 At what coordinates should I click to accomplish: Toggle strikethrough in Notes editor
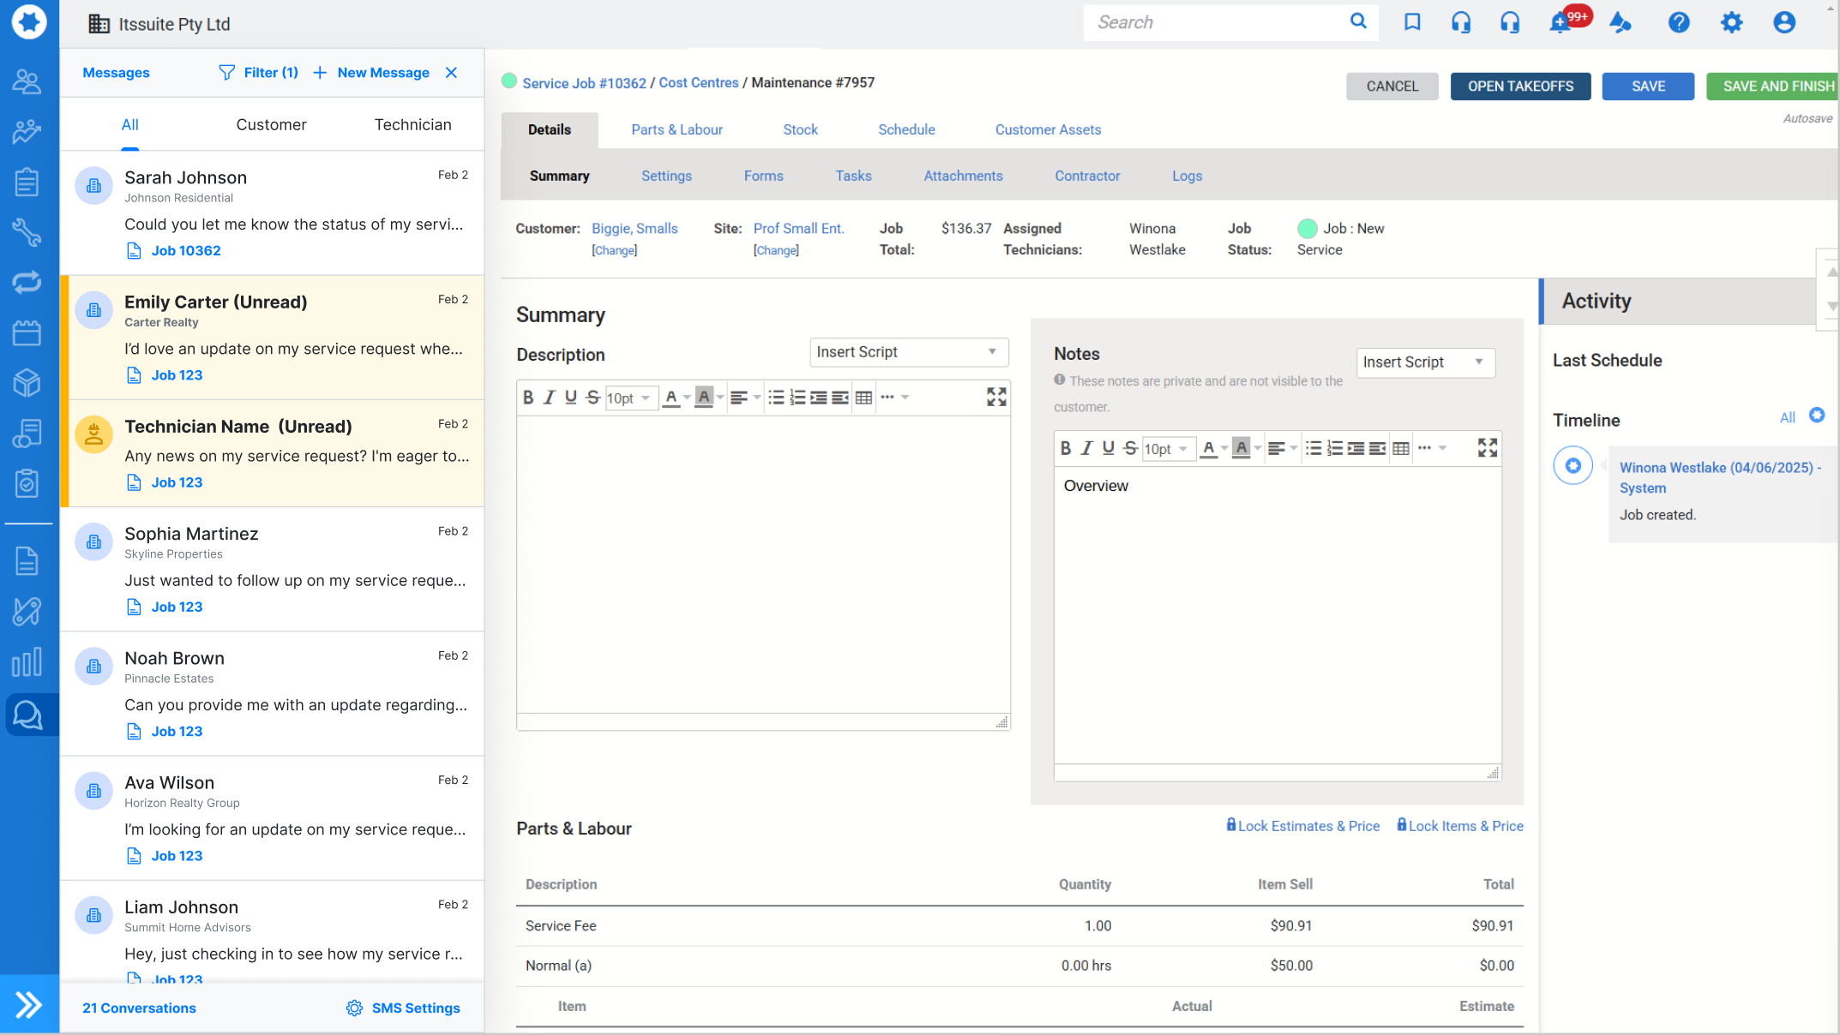1130,448
